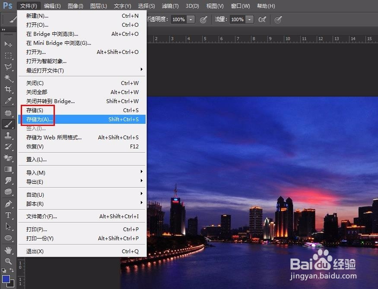Image resolution: width=378 pixels, height=289 pixels.
Task: Select the Eyedropper tool
Action: point(9,100)
